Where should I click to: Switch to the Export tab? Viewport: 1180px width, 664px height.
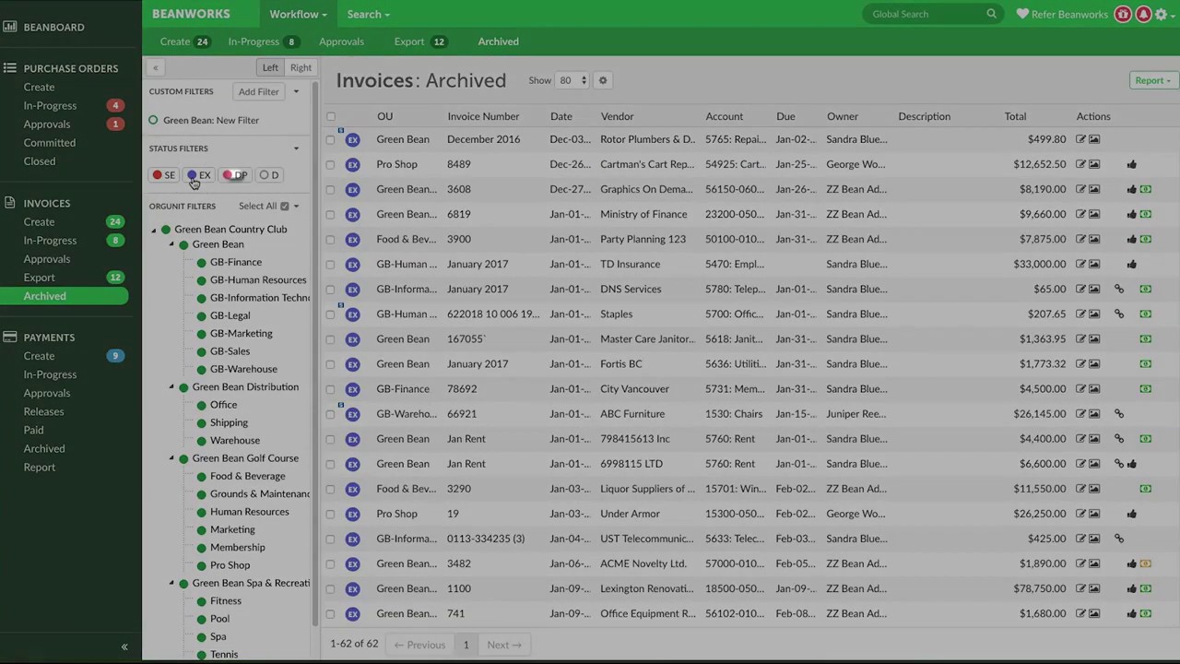point(419,41)
